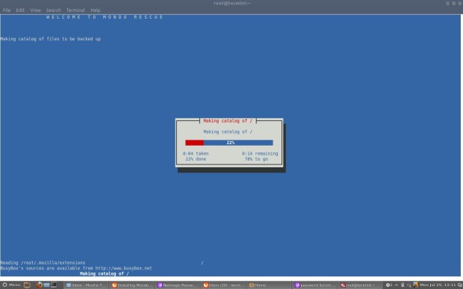This screenshot has width=463, height=289.
Task: Launch the terminal panel icon
Action: tap(54, 285)
